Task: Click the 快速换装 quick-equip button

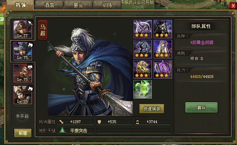Action: (152, 109)
